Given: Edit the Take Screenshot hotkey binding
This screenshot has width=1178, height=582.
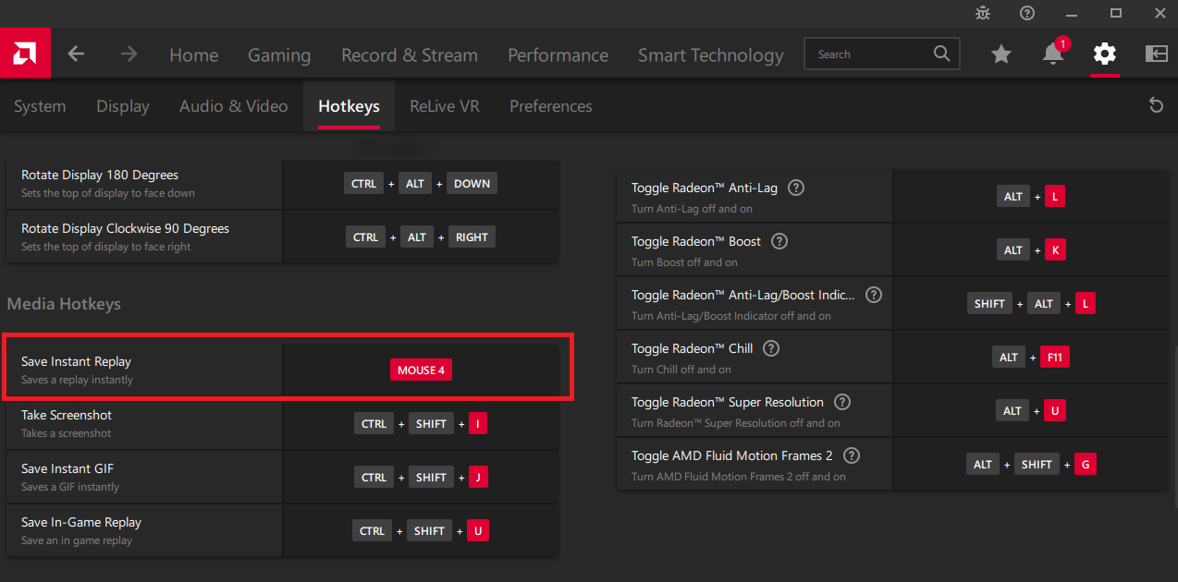Looking at the screenshot, I should (421, 424).
